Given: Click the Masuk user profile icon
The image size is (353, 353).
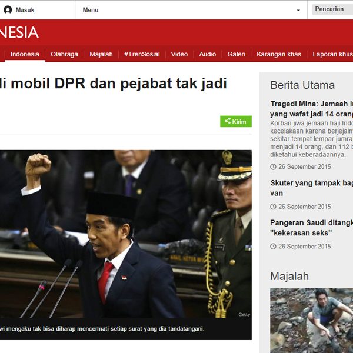Looking at the screenshot, I should (x=8, y=10).
